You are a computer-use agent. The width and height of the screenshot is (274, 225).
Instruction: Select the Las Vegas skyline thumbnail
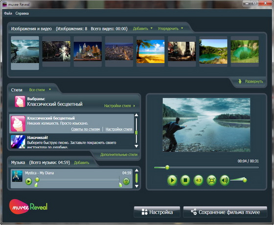click(88, 51)
